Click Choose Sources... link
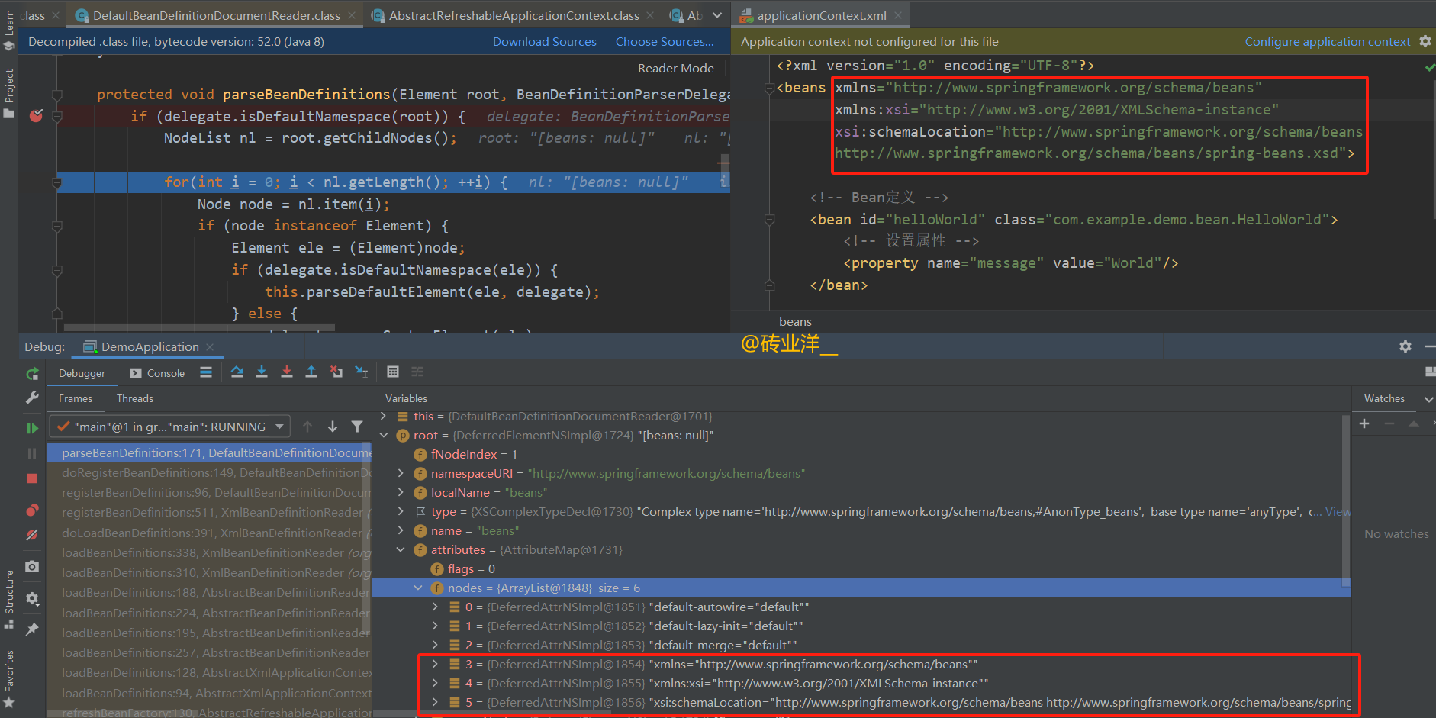The width and height of the screenshot is (1436, 718). click(665, 42)
